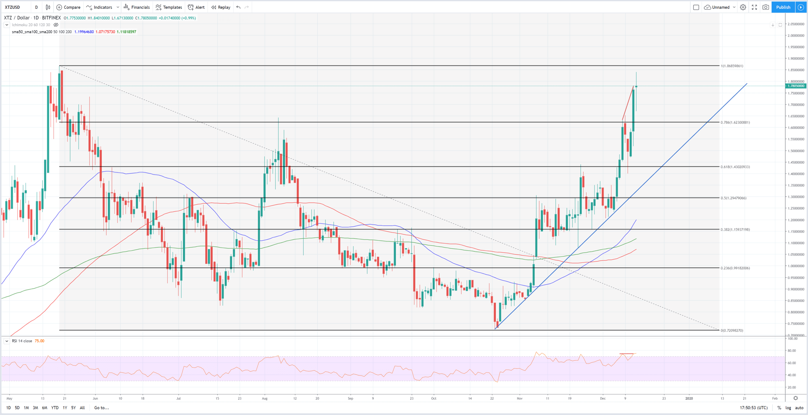808x415 pixels.
Task: Open time axis settings gear
Action: click(x=796, y=398)
